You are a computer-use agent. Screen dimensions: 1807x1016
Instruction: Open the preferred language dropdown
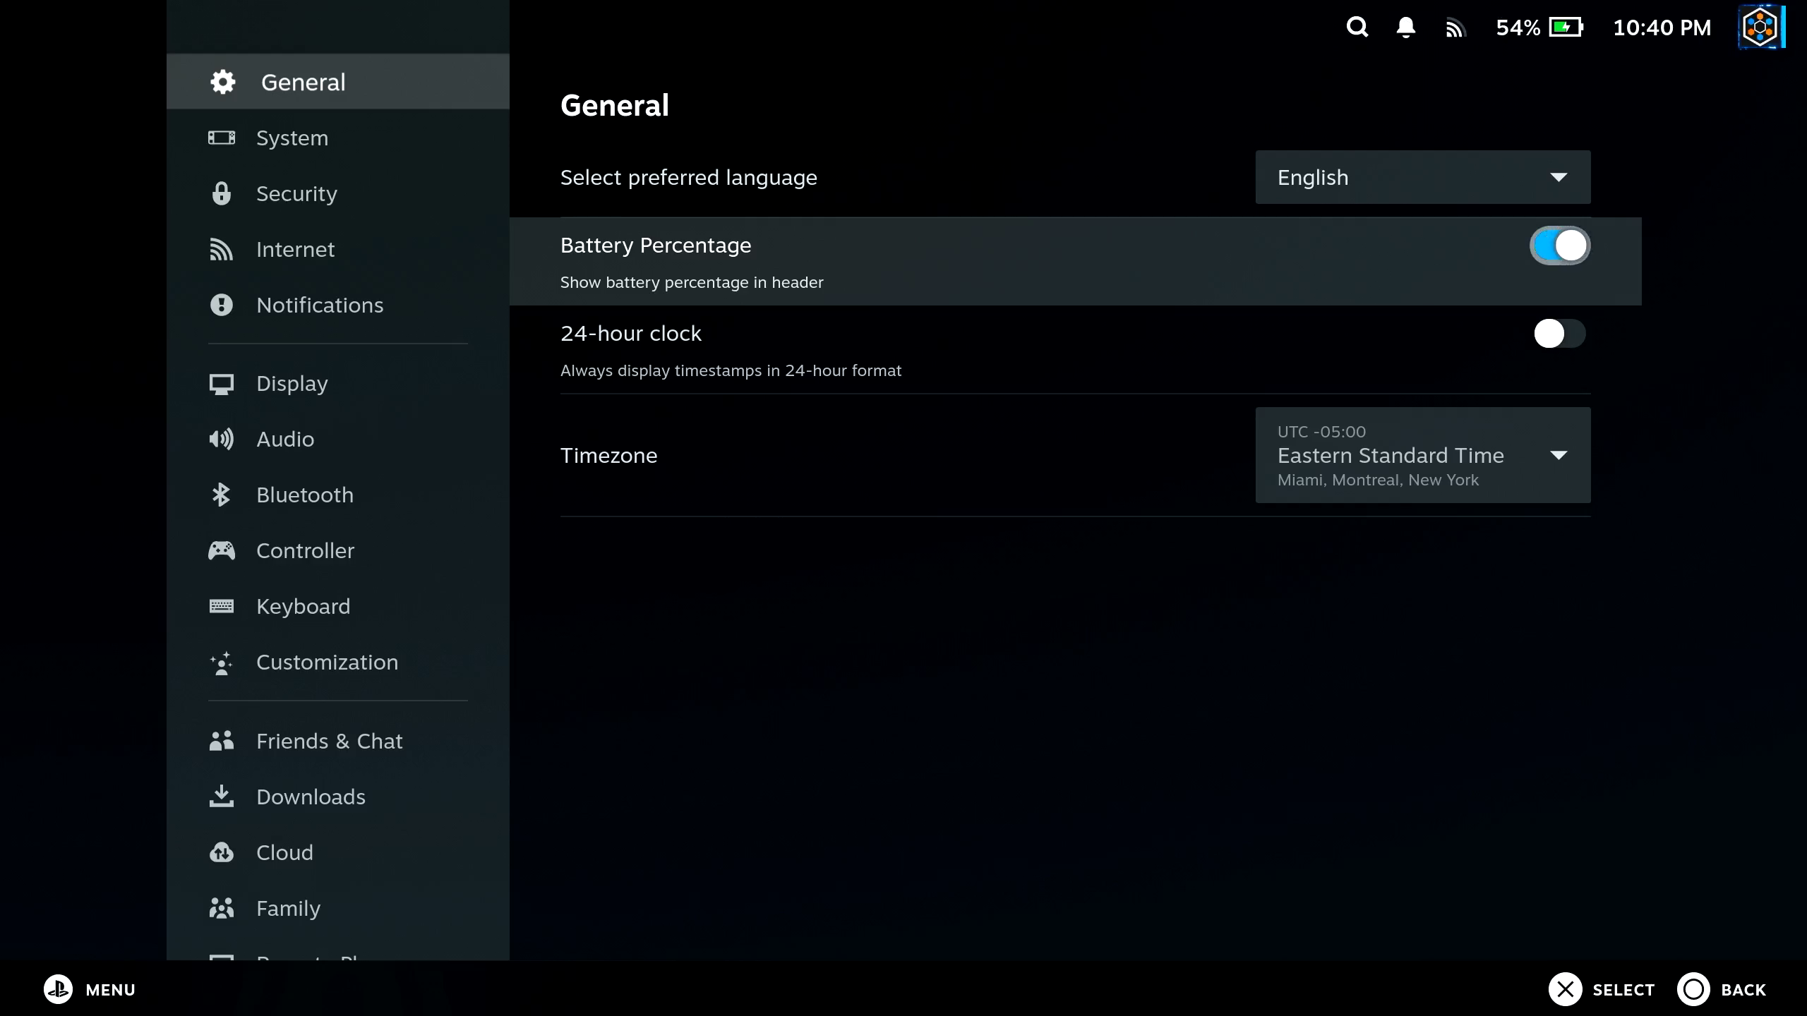click(1422, 177)
